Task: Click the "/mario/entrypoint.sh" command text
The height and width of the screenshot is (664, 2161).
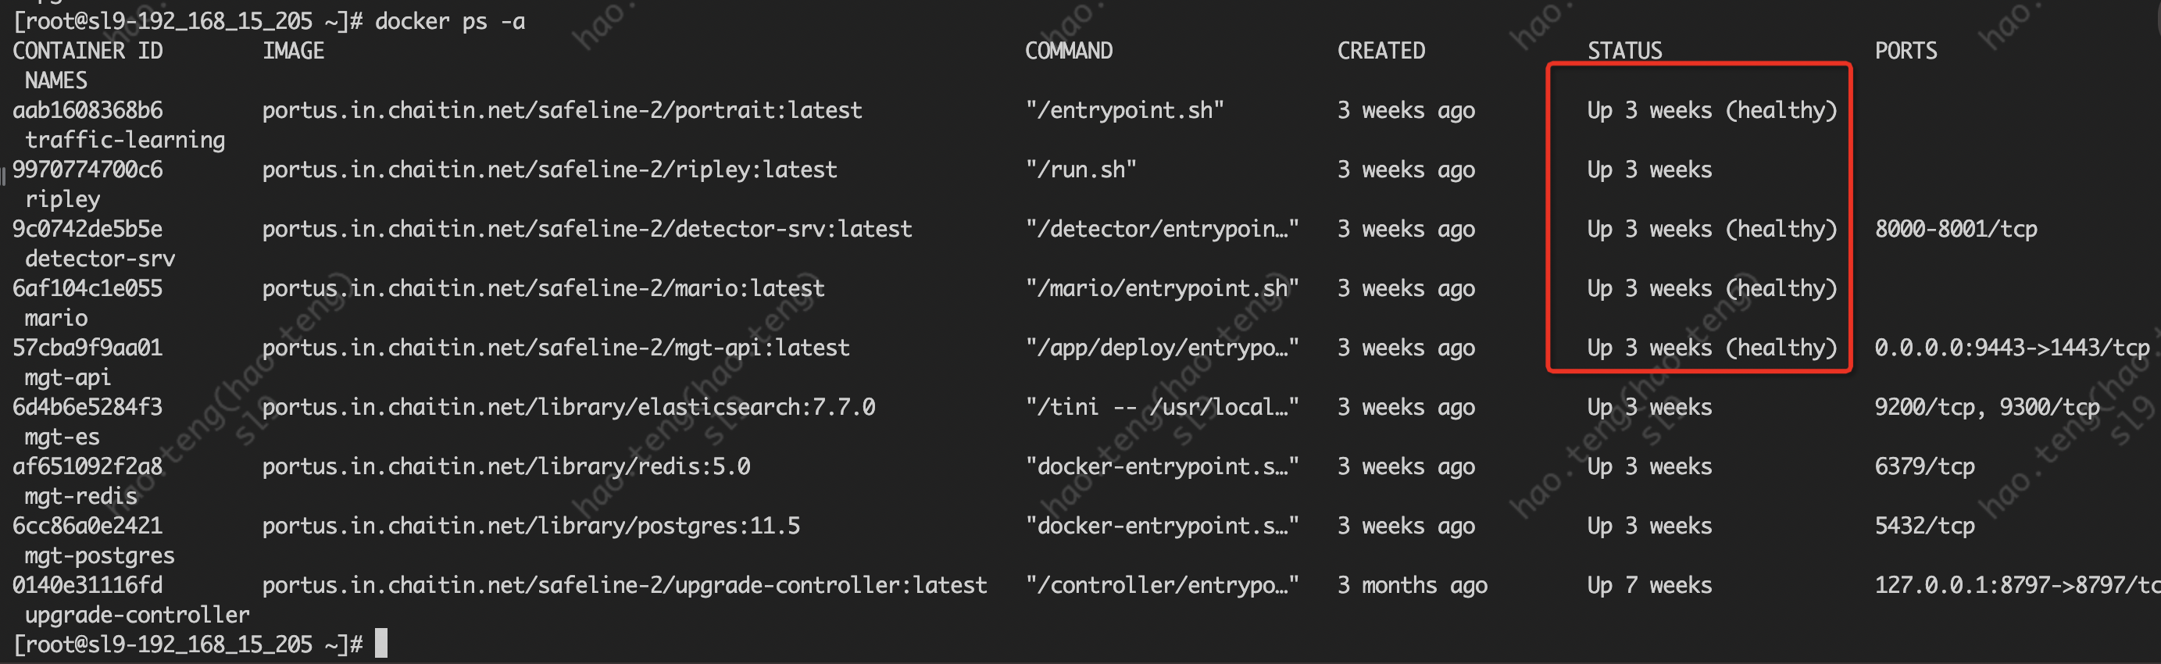Action: (1162, 289)
